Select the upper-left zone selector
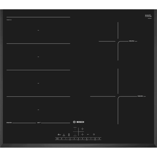 click(75, 129)
